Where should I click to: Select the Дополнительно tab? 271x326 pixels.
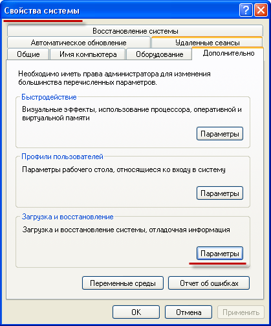pos(228,53)
